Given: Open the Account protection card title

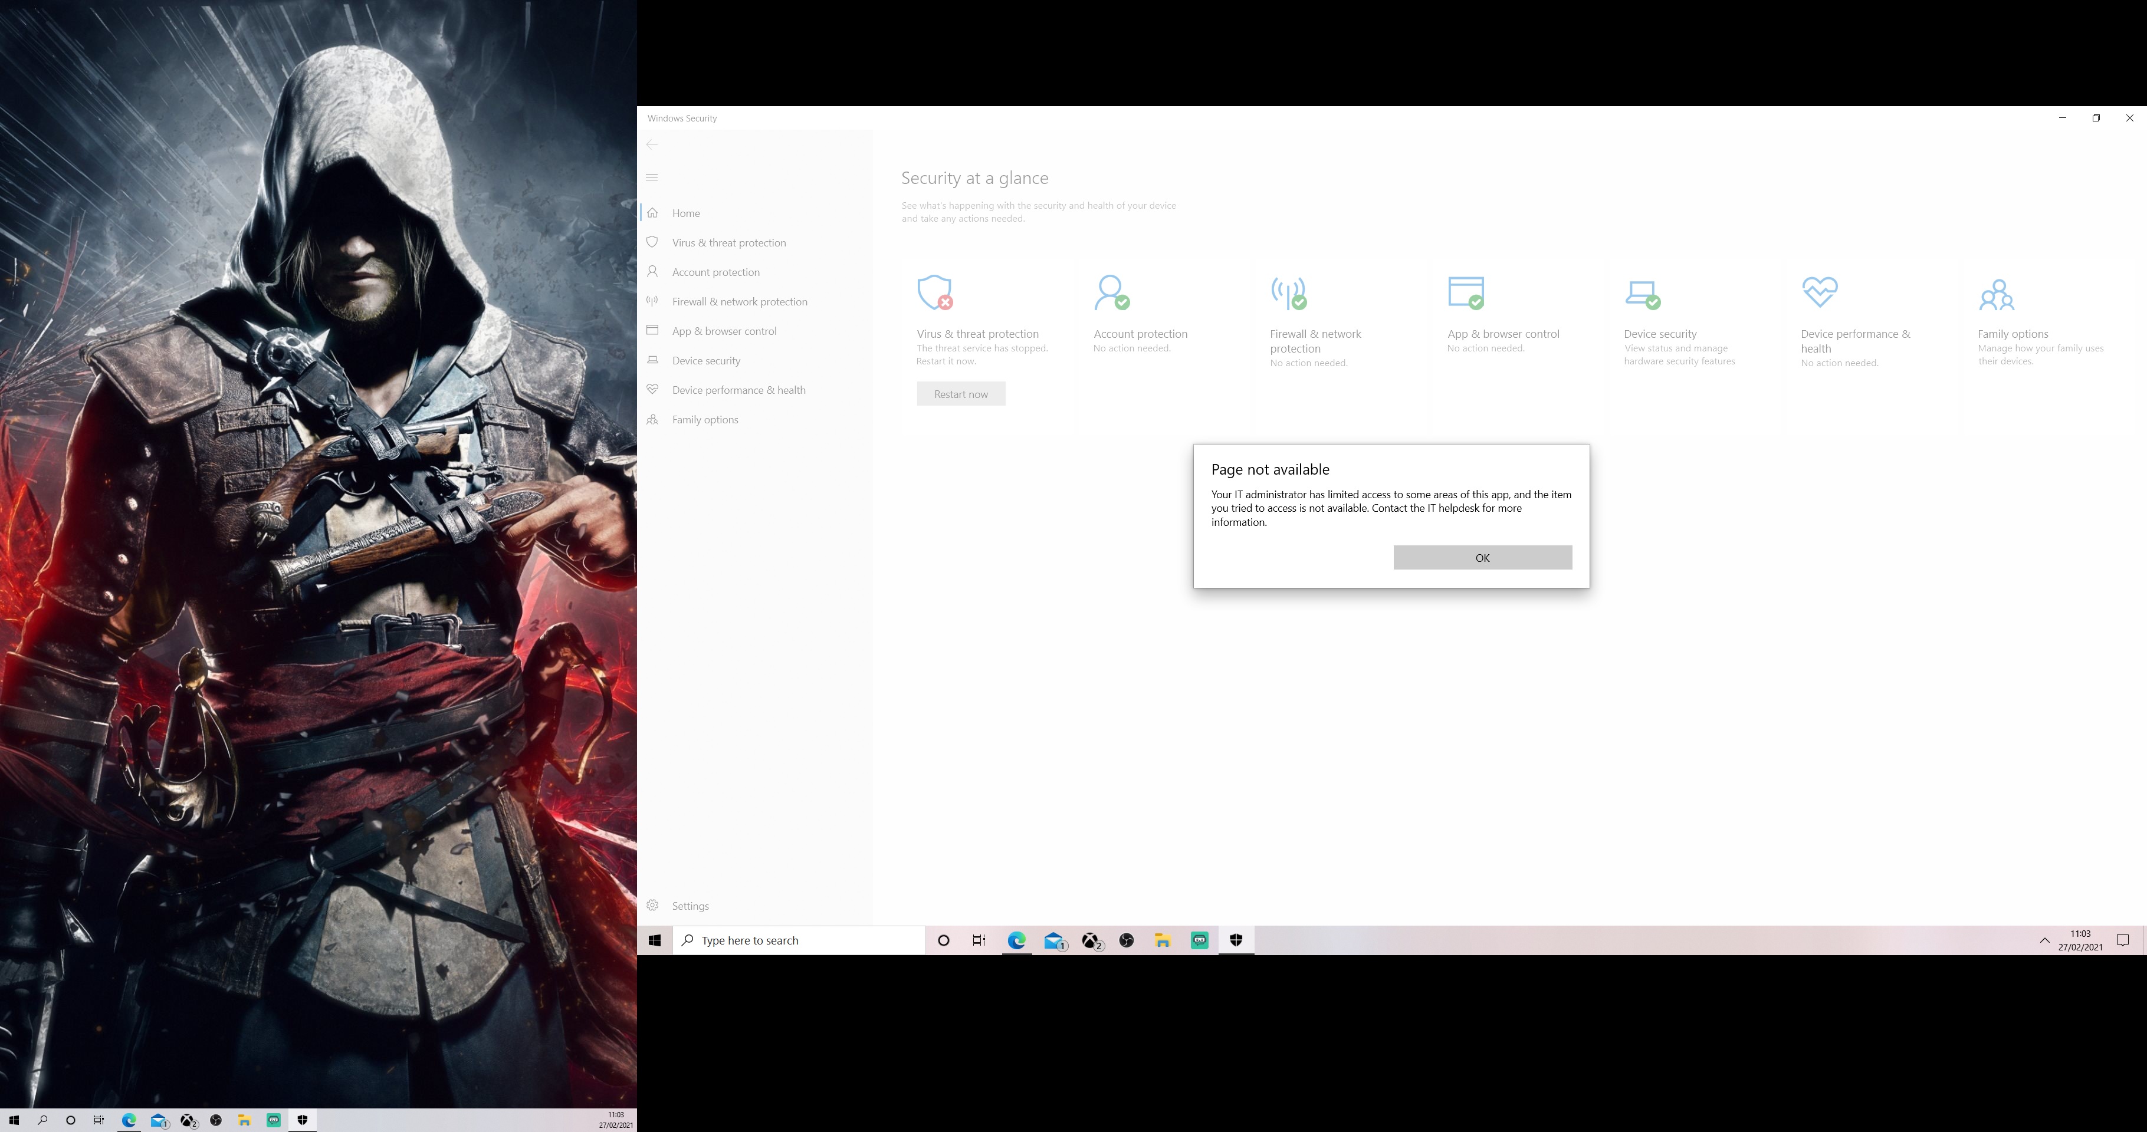Looking at the screenshot, I should [1140, 334].
